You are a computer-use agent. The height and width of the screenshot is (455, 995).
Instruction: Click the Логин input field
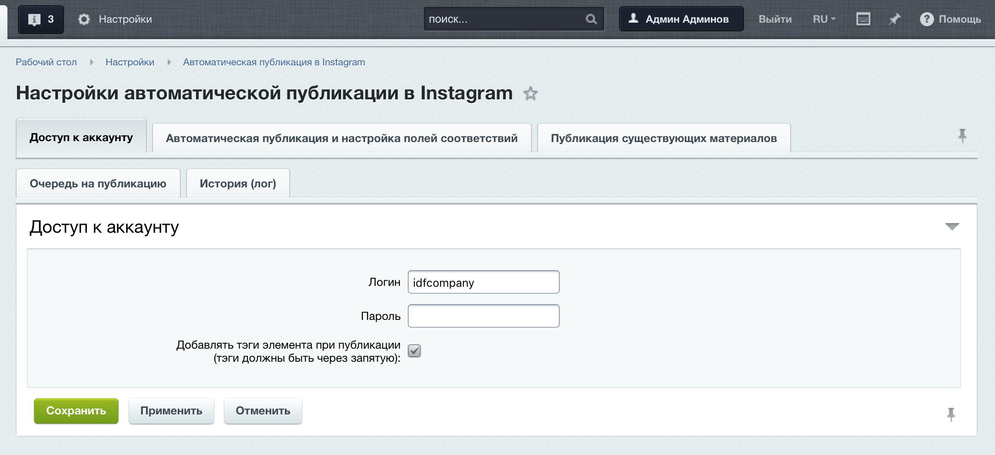(x=484, y=282)
